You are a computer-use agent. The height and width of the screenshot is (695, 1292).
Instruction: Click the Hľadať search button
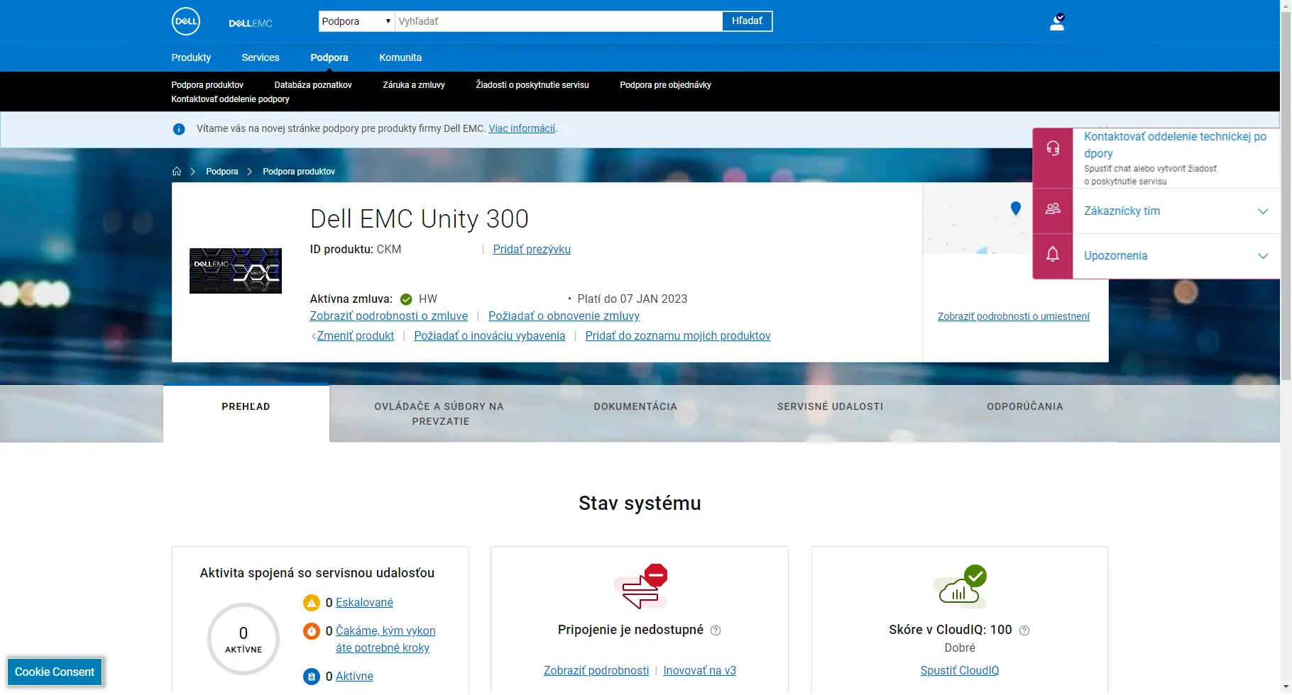[x=748, y=21]
